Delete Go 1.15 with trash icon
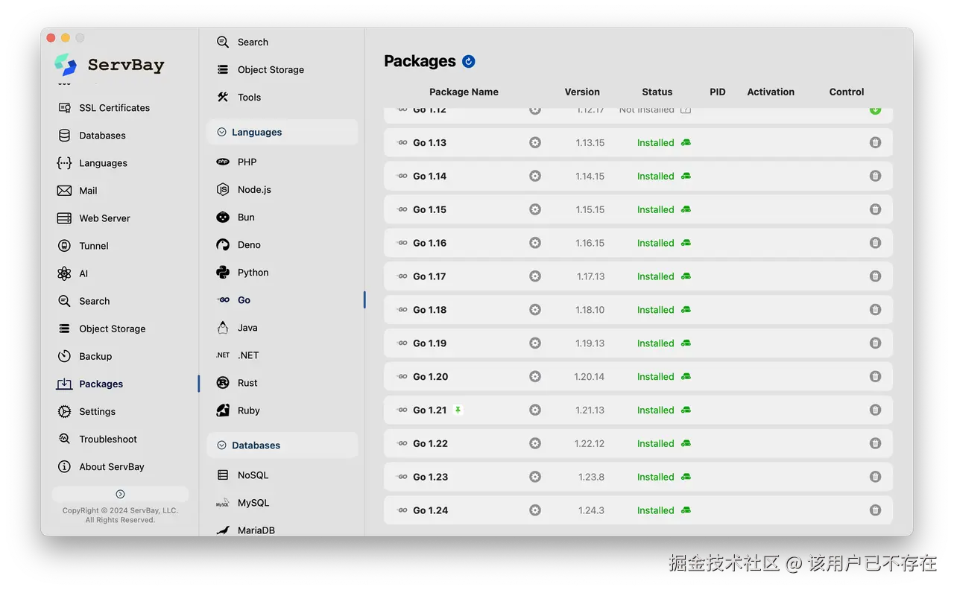954x590 pixels. click(875, 209)
